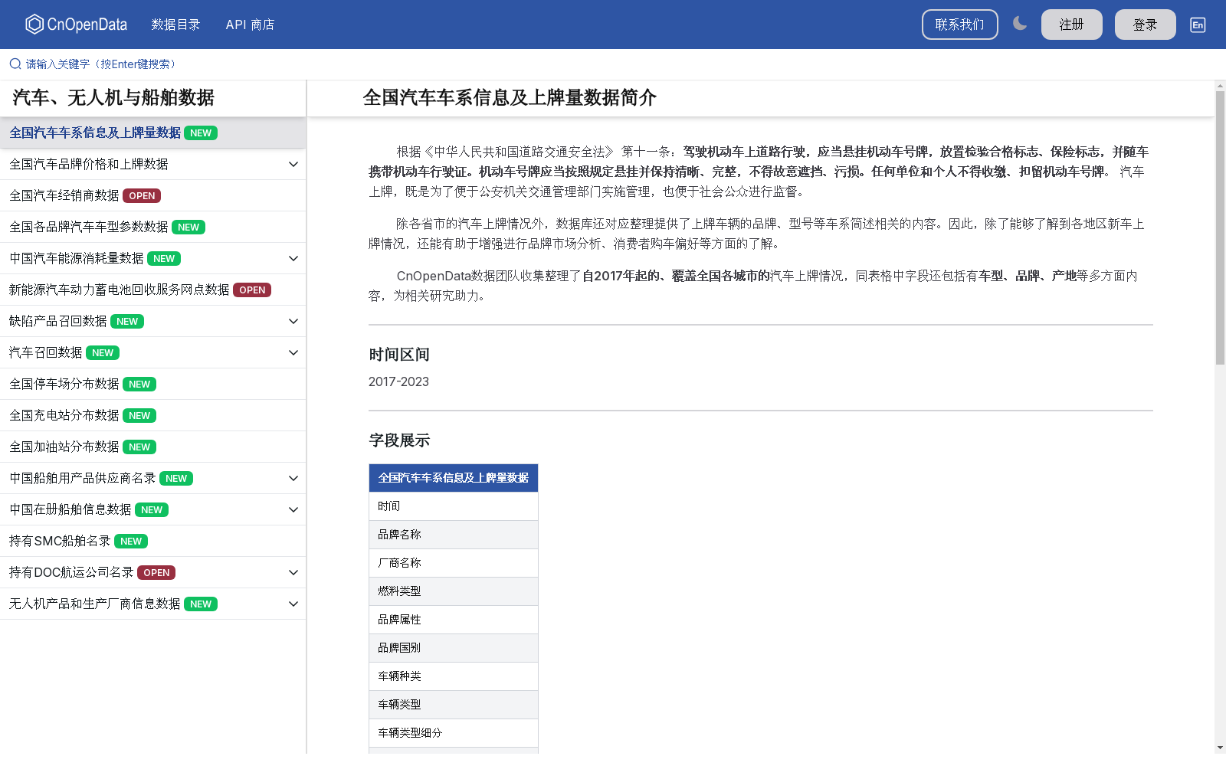The width and height of the screenshot is (1226, 766).
Task: Expand 缺陷产品召回数据 chevron
Action: (x=293, y=321)
